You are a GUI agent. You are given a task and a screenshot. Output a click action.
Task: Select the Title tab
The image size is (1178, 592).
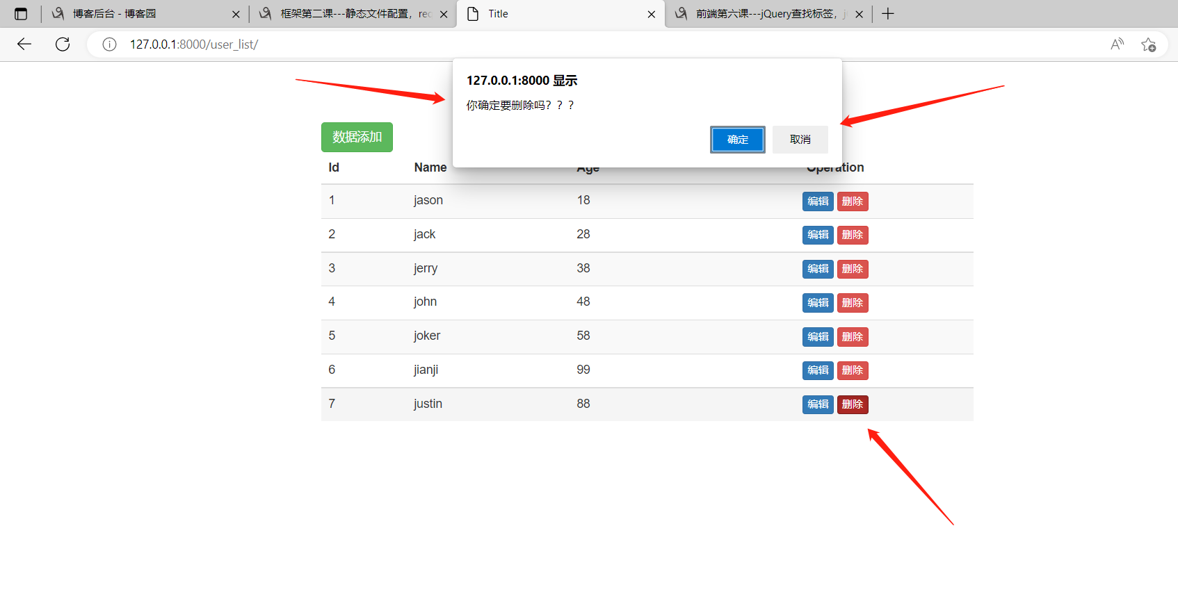coord(560,14)
